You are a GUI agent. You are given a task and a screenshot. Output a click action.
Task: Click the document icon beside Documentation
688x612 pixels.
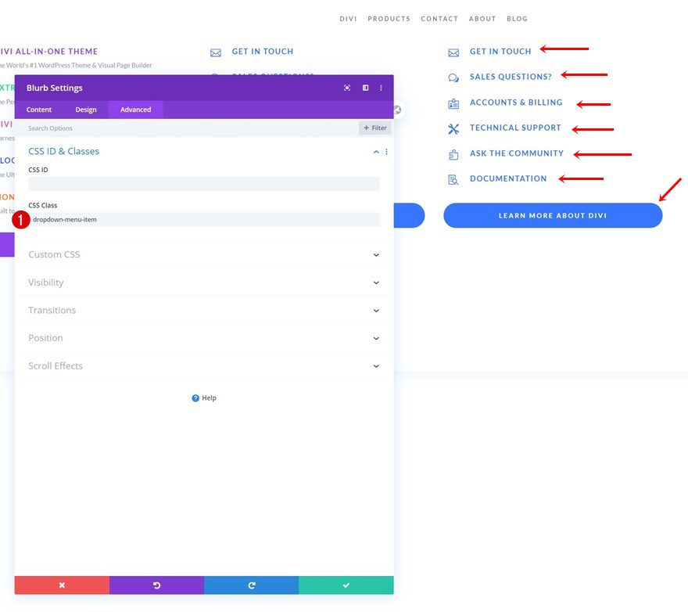[453, 179]
